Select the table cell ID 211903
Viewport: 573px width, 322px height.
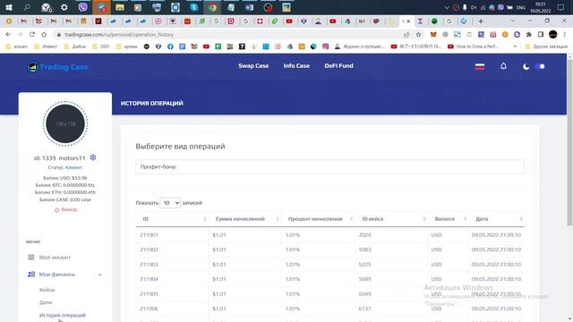tap(149, 265)
